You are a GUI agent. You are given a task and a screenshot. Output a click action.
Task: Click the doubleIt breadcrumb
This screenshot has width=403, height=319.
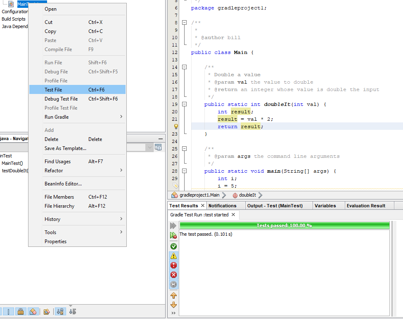click(247, 195)
